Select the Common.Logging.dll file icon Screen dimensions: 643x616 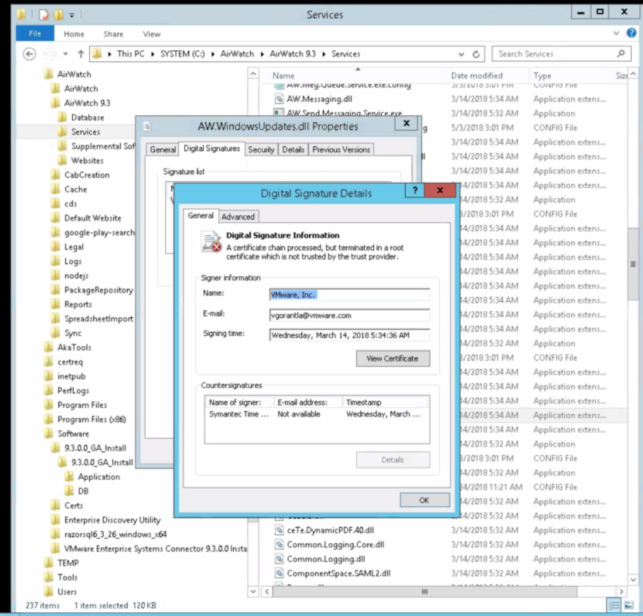tap(280, 559)
